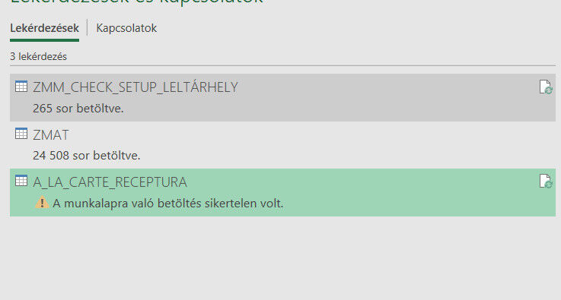The image size is (561, 300).
Task: Click the table icon beside A_LA_CARTE_RECEPTURA
Action: coord(21,181)
